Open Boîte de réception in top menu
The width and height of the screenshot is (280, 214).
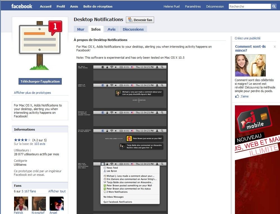[x=98, y=6]
